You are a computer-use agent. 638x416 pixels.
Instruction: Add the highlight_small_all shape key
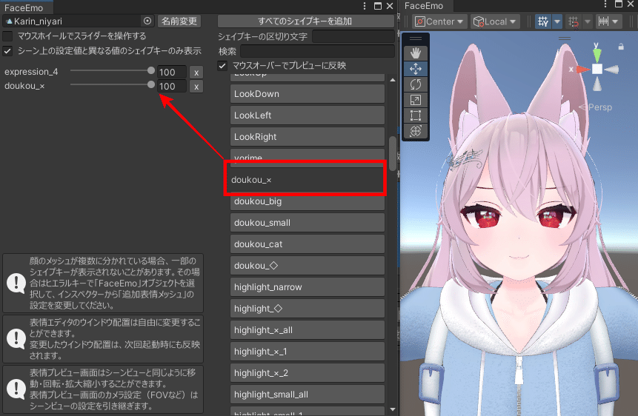pyautogui.click(x=308, y=395)
